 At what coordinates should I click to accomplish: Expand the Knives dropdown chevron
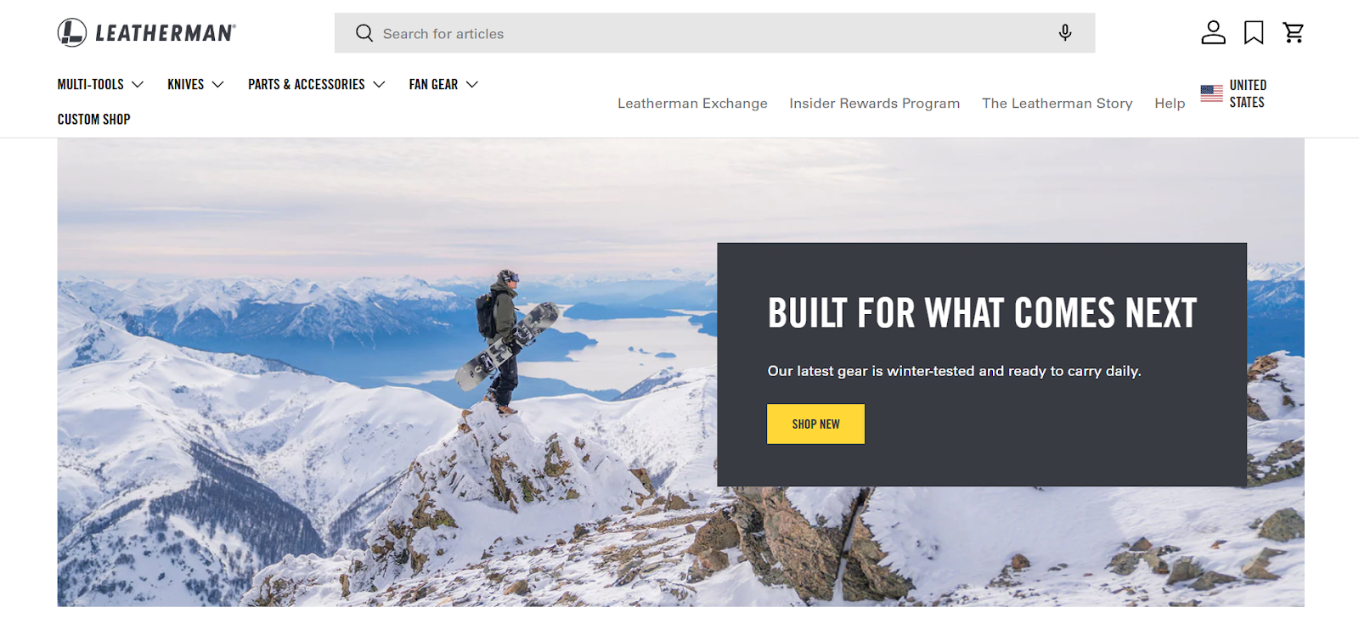coord(217,84)
